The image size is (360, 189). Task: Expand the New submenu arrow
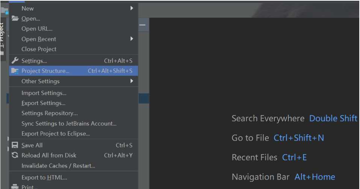point(132,8)
